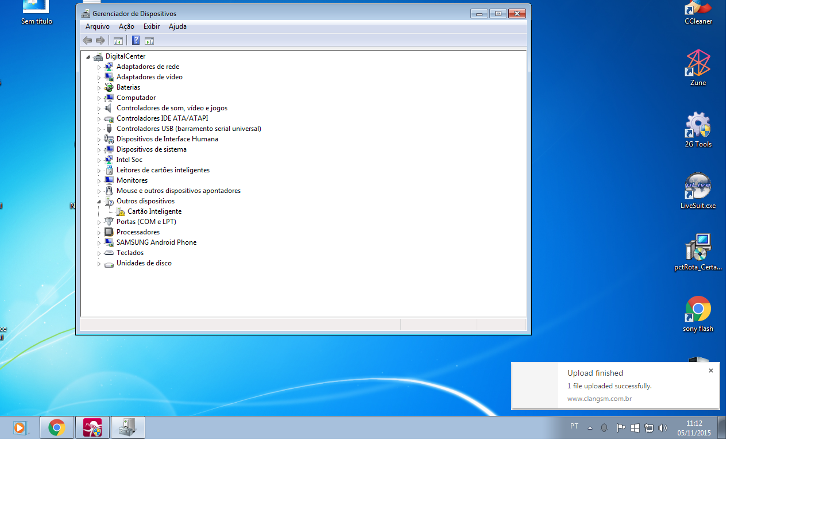Click the blue Help toolbar icon
Screen dimensions: 827x517
tap(136, 40)
